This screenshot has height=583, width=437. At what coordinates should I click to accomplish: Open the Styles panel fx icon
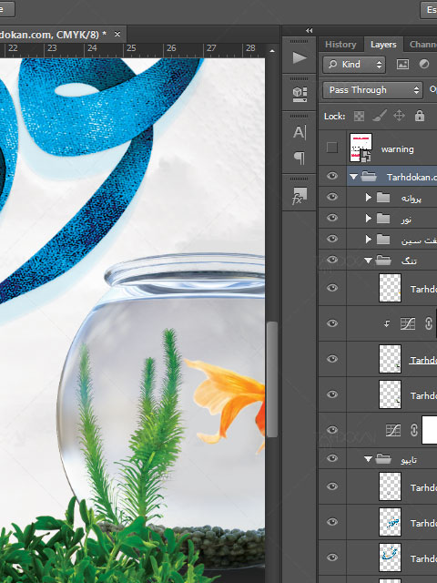(300, 196)
